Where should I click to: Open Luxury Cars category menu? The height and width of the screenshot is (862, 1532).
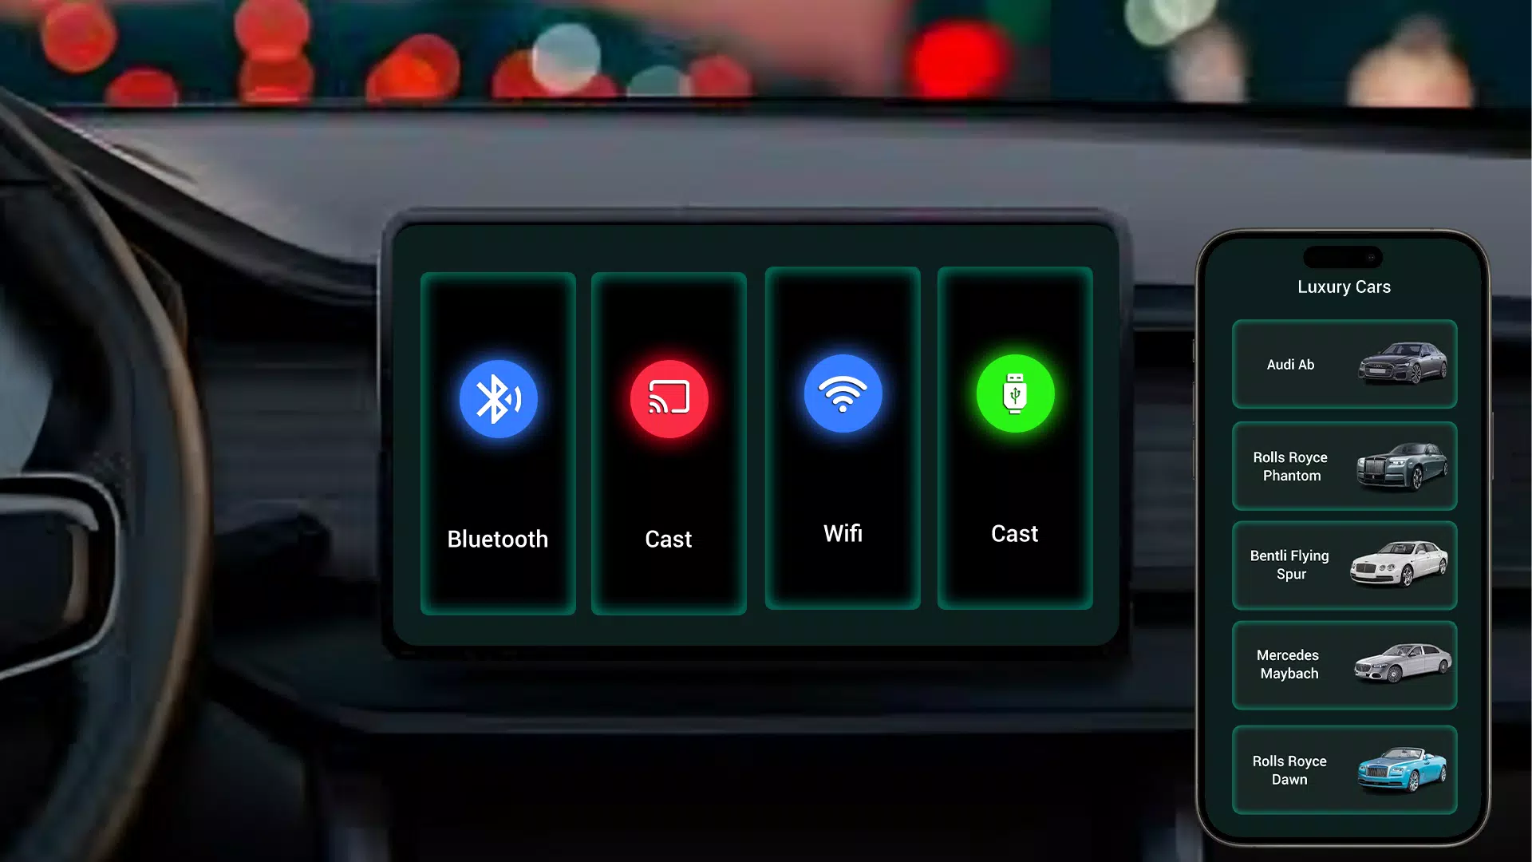tap(1344, 287)
